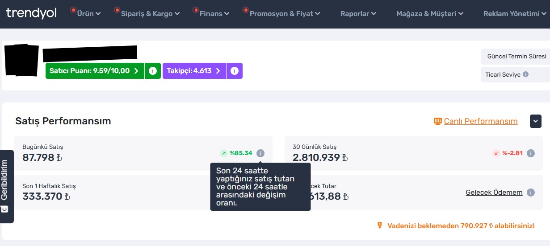
Task: Click the Satış Performansım heading
Action: [63, 121]
